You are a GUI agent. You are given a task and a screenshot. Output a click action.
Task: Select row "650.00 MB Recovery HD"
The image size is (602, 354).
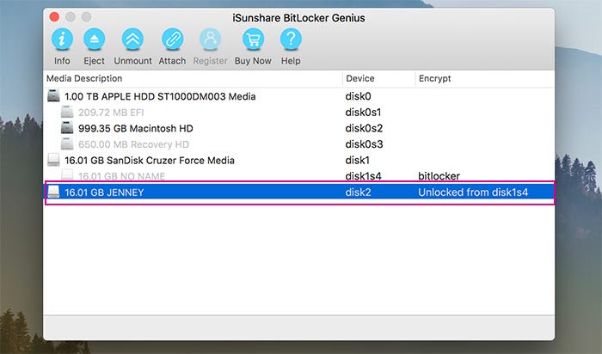tap(299, 144)
